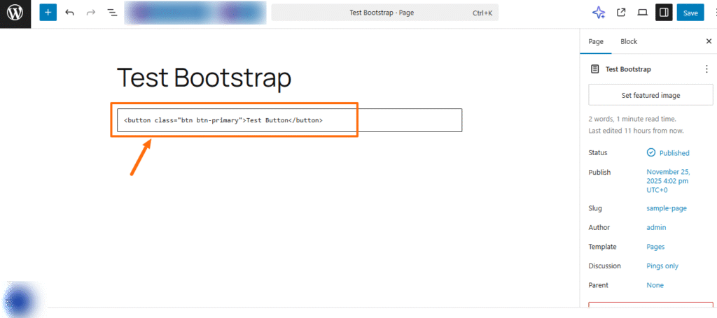Switch to the Block tab
The width and height of the screenshot is (717, 318).
click(x=629, y=41)
